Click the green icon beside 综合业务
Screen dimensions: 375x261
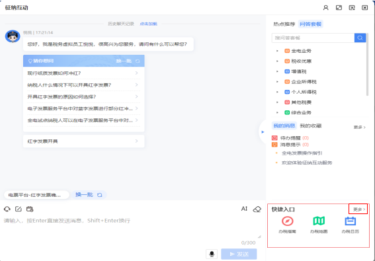[x=287, y=112]
